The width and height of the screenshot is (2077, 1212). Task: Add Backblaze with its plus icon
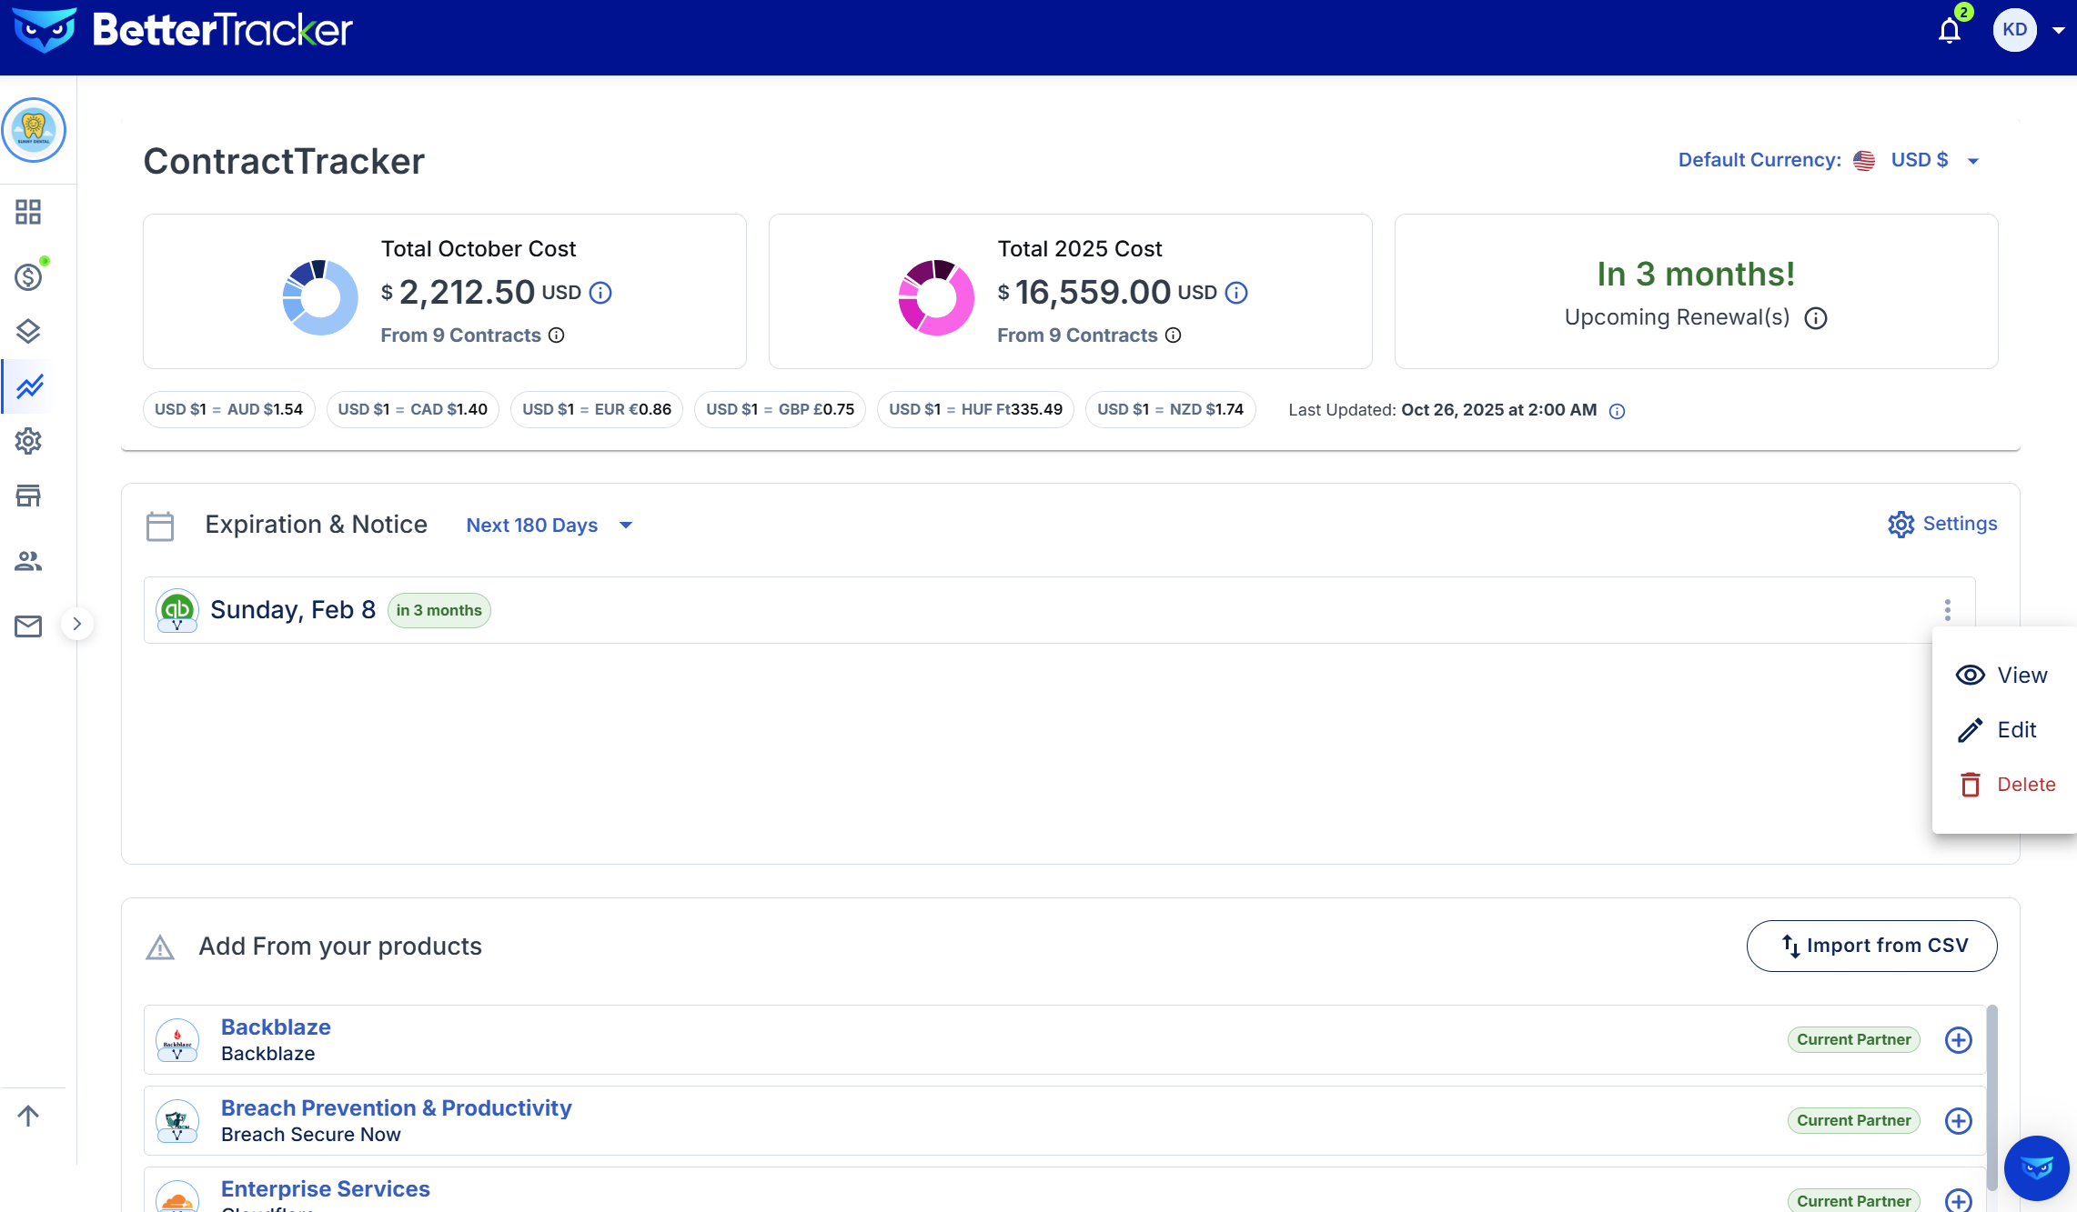point(1958,1039)
